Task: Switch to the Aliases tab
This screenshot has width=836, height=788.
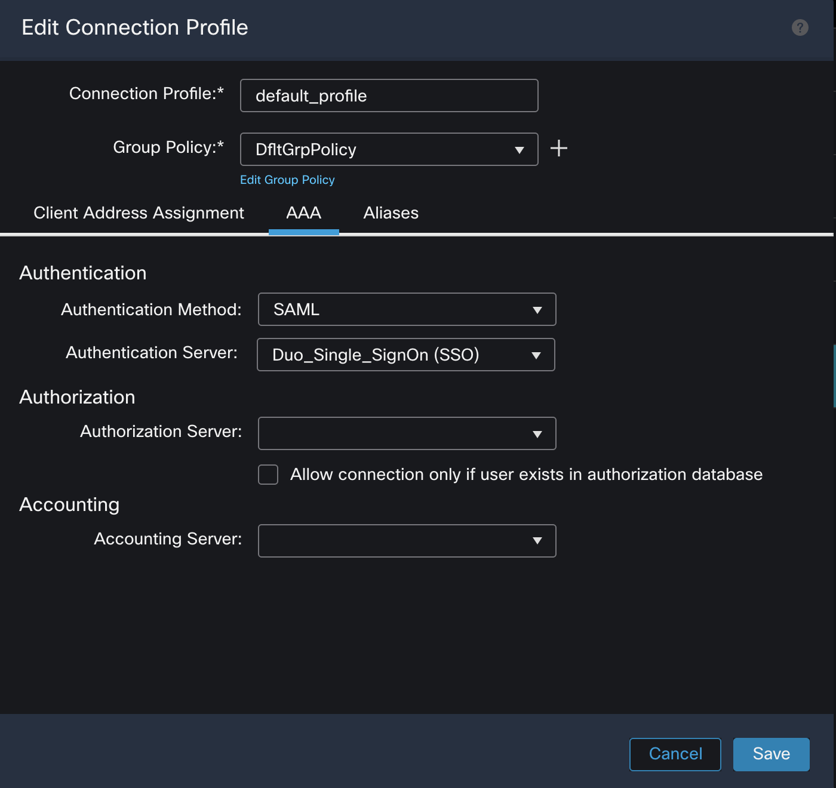Action: pos(391,213)
